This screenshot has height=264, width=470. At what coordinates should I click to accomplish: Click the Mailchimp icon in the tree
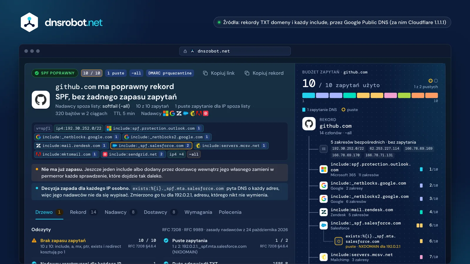point(324,257)
